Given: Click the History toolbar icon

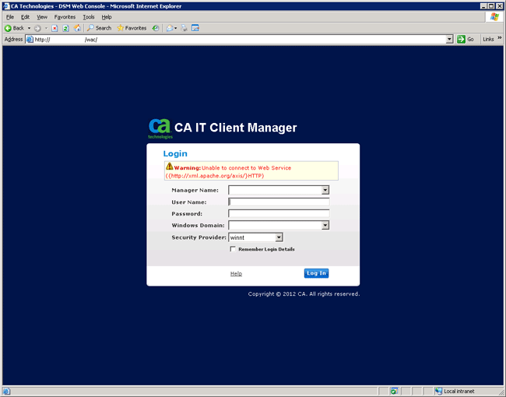Looking at the screenshot, I should tap(156, 28).
